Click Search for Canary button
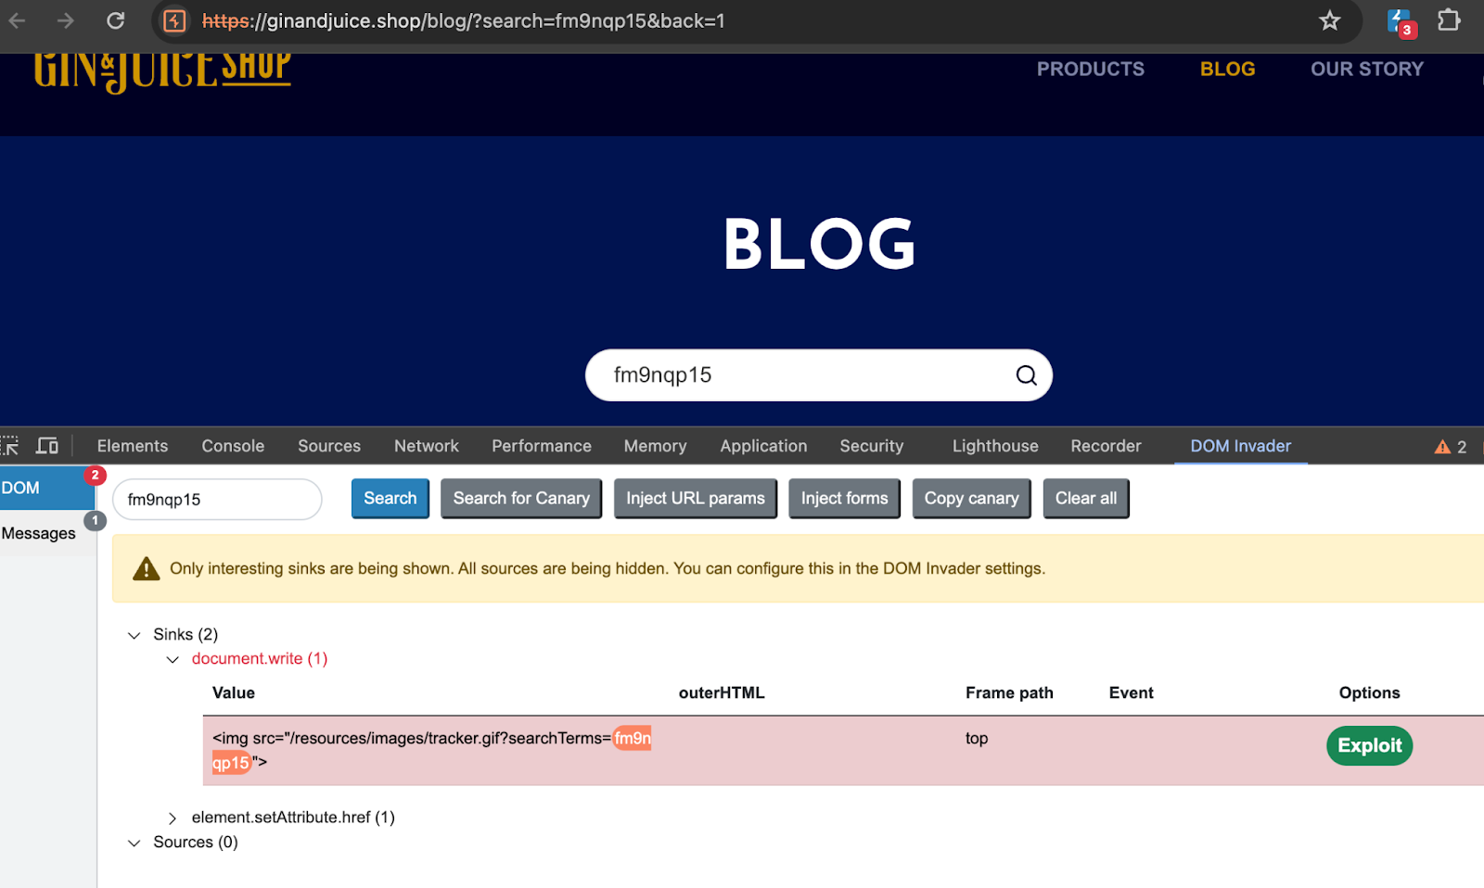Screen dimensions: 1484x888 [x=521, y=499]
